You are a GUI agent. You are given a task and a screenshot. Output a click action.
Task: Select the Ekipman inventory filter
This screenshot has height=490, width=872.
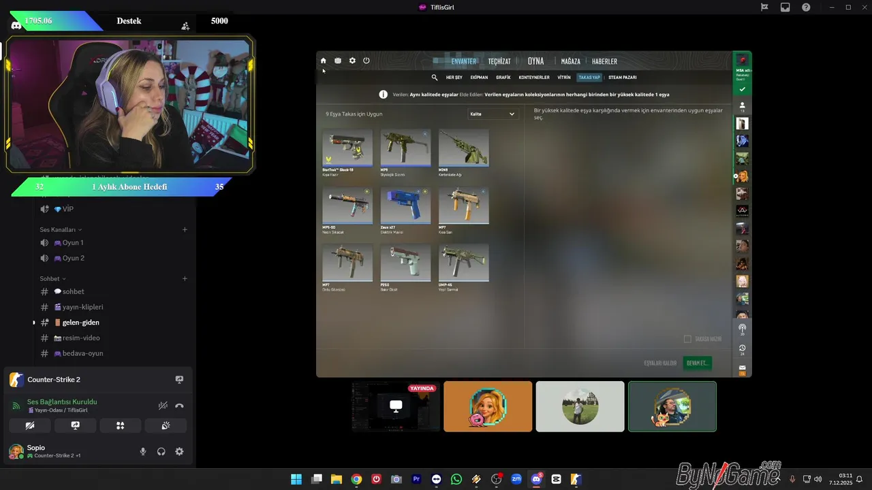[479, 78]
